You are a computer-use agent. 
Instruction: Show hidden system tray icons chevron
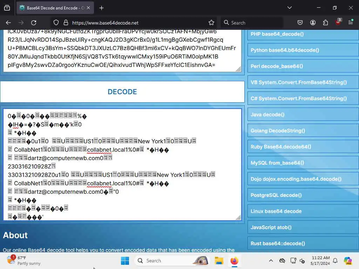point(271,261)
